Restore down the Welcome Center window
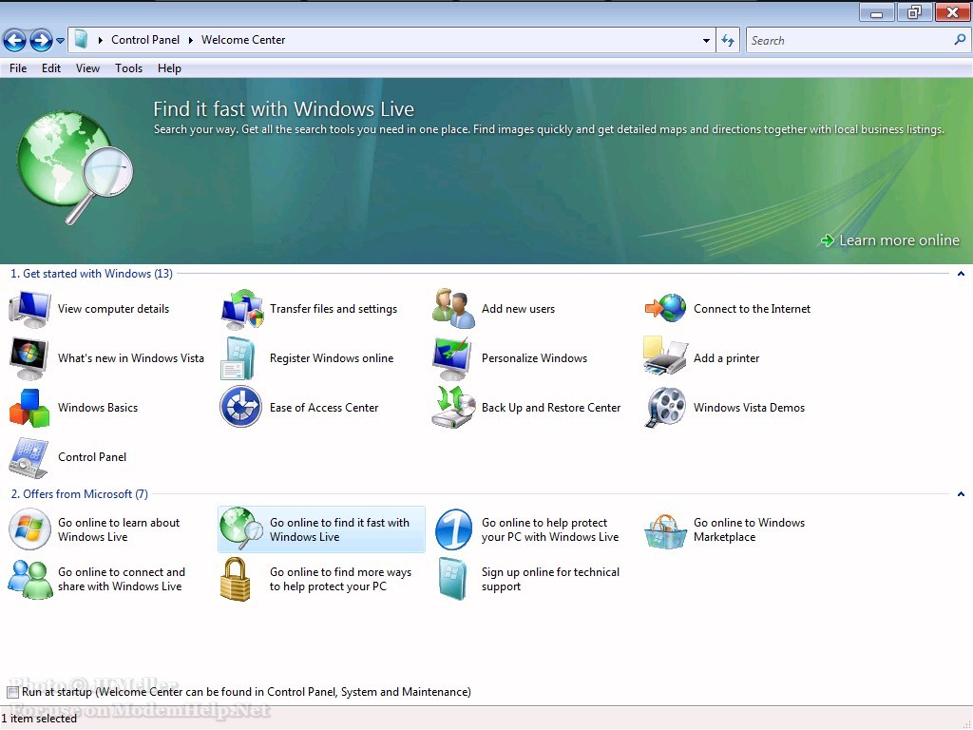This screenshot has width=973, height=730. 914,11
